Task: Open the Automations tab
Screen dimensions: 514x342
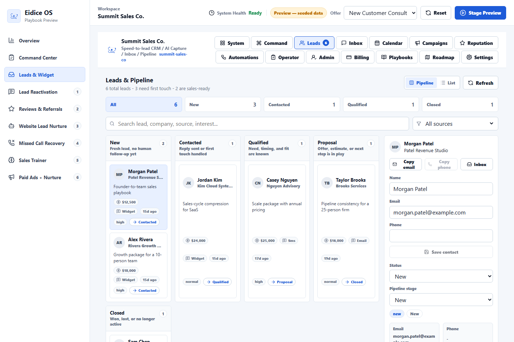Action: pos(240,57)
